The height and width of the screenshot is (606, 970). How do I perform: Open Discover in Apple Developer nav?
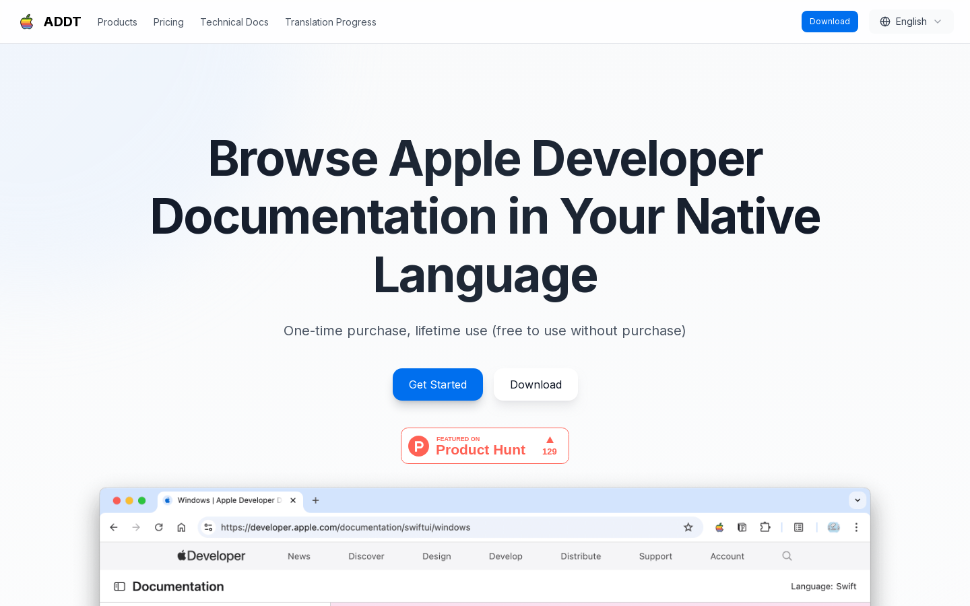[366, 556]
